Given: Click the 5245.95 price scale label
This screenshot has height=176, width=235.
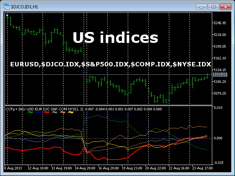Looking at the screenshot, I should tap(220, 23).
